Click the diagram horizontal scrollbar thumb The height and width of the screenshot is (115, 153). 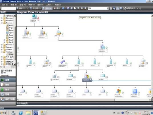[82, 100]
